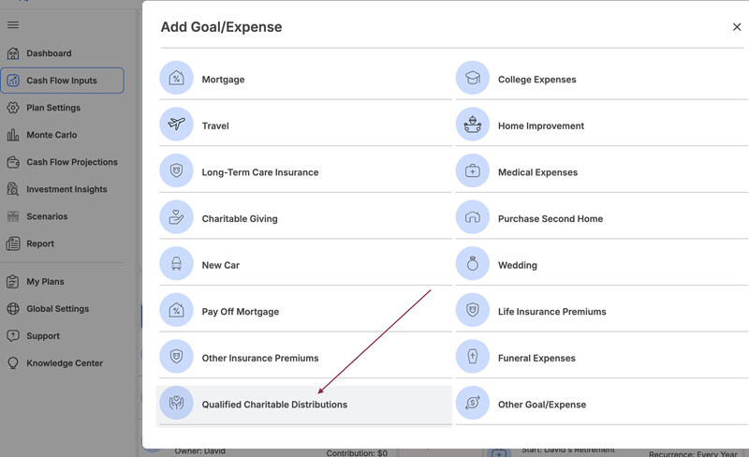Click the Mortgage house icon
Viewport: 749px width, 458px height.
[x=176, y=78]
